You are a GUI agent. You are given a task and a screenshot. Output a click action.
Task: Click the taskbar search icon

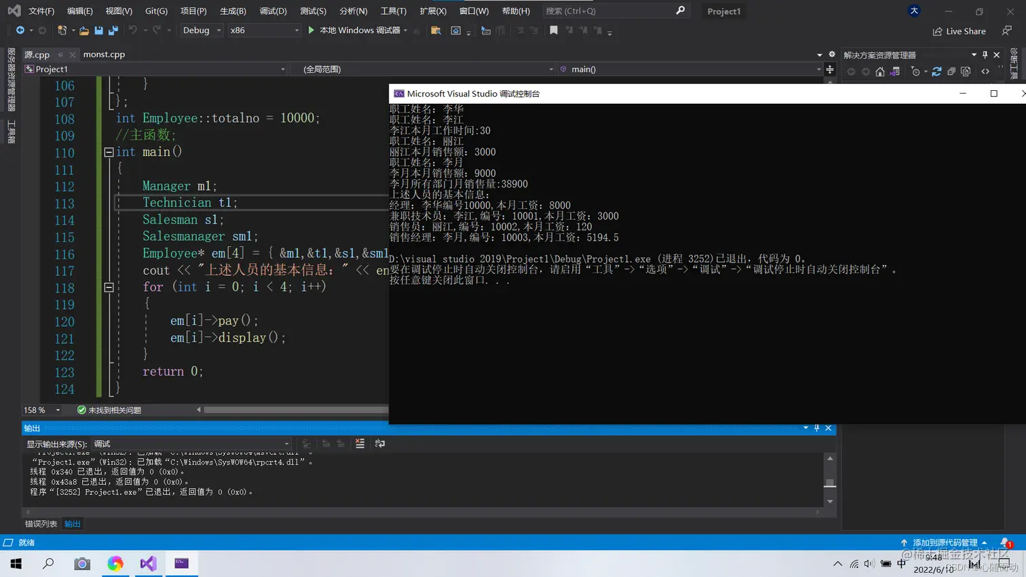[49, 563]
